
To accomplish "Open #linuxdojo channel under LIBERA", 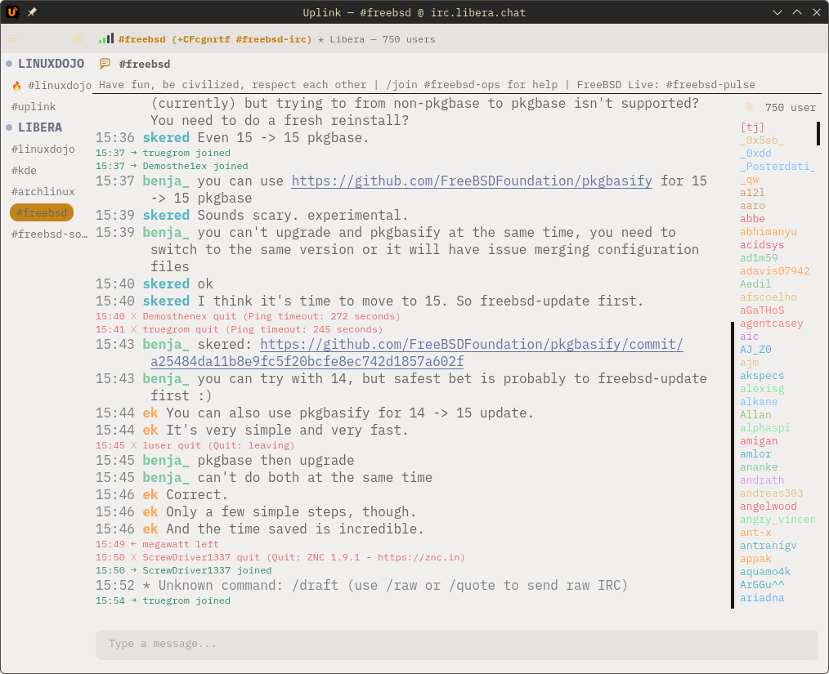I will tap(43, 149).
